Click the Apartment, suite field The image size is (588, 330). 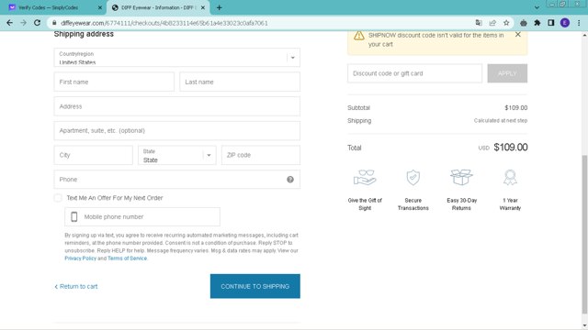(x=177, y=130)
